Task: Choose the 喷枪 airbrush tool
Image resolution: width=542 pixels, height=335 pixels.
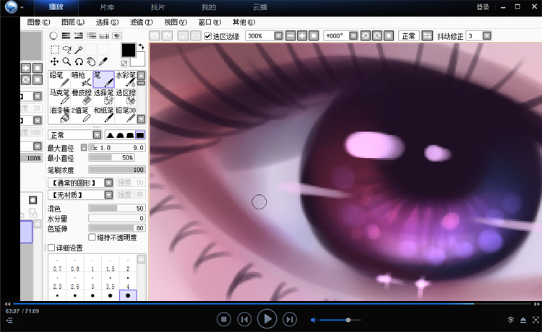Action: pyautogui.click(x=81, y=79)
